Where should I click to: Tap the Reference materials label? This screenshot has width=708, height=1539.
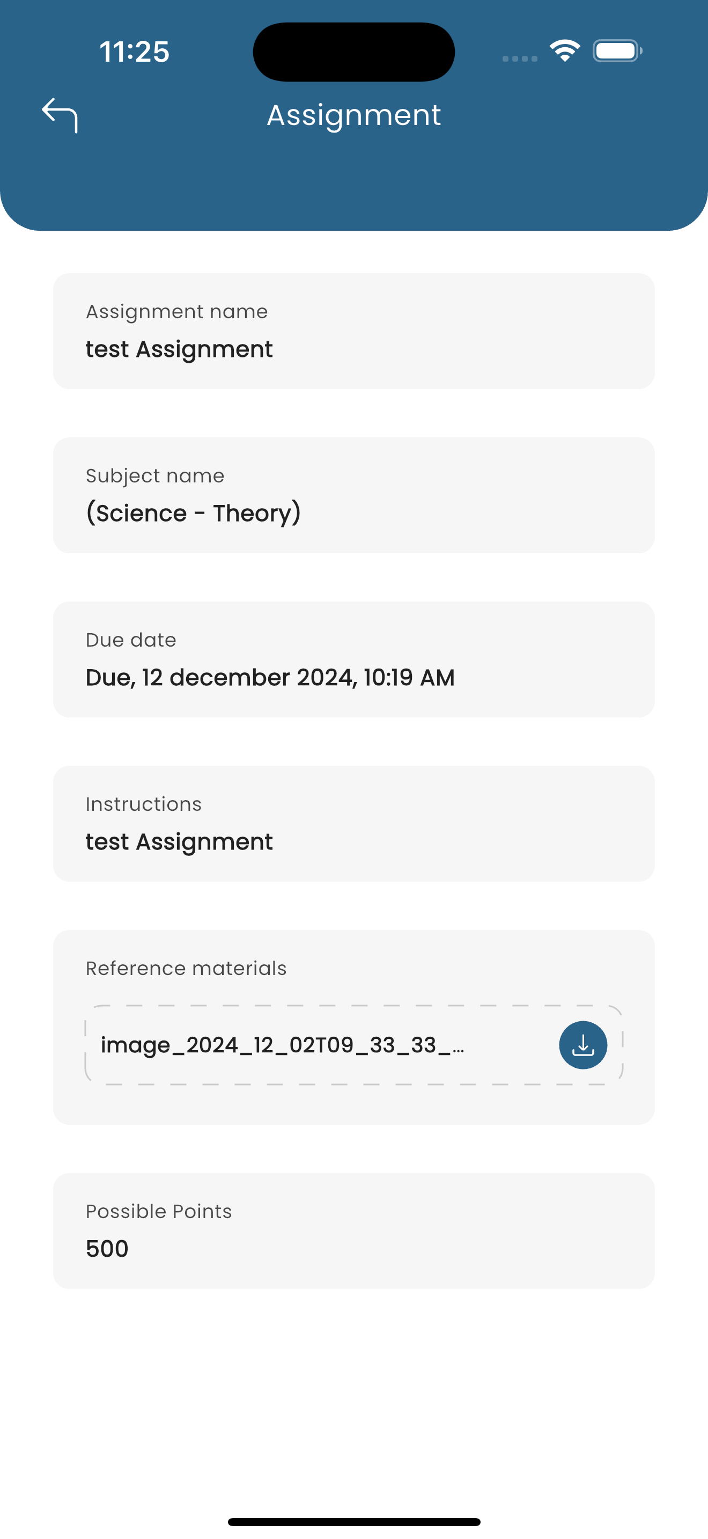[x=186, y=969]
